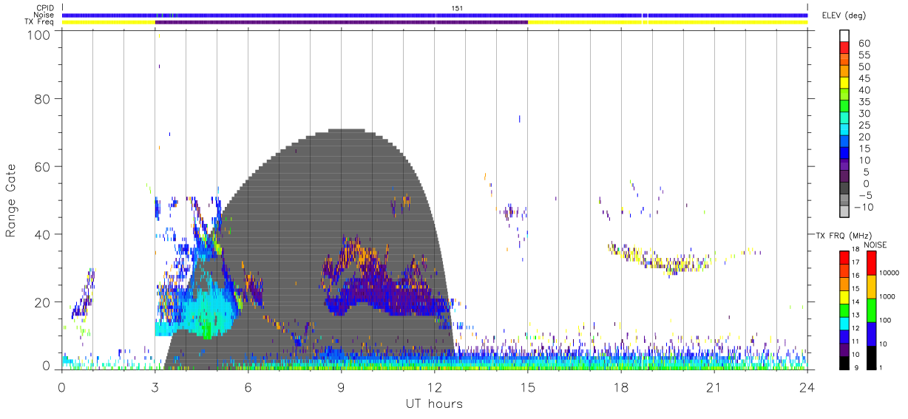Select the yellow 14–15 MHz TX FRQ swatch
The height and width of the screenshot is (419, 908).
pos(844,296)
